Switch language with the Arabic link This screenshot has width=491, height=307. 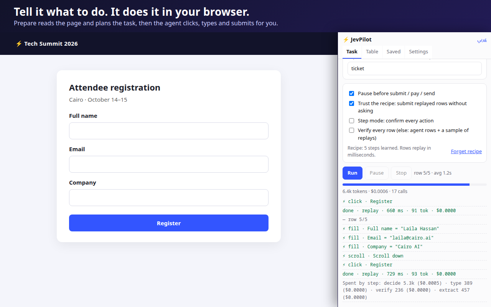pos(482,40)
